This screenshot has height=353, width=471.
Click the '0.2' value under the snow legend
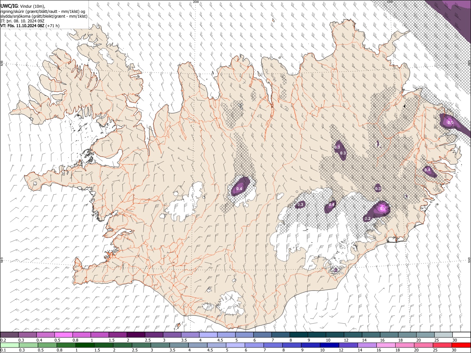(3, 340)
